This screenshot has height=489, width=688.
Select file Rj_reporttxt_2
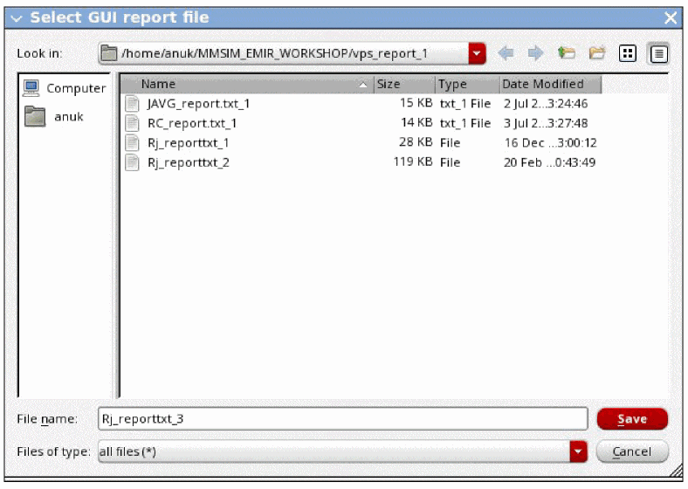188,162
